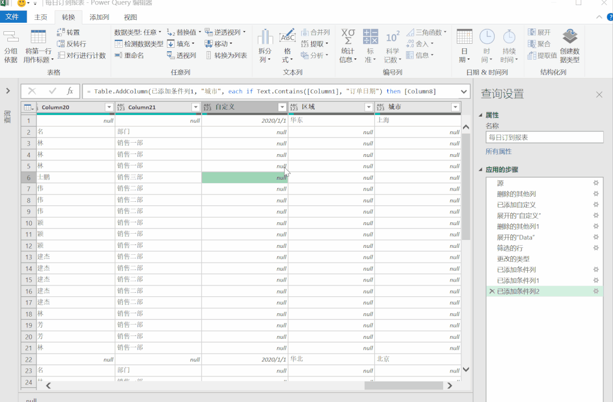Open 自定义 column filter dropdown

tap(282, 107)
